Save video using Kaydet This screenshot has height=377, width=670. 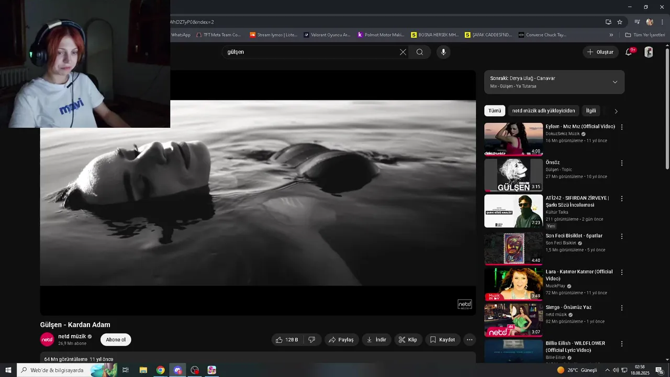(x=443, y=340)
